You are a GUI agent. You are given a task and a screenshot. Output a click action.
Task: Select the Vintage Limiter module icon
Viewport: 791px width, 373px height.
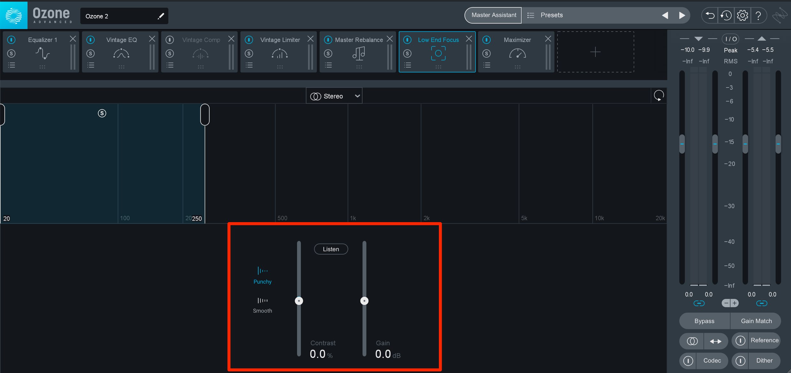280,53
